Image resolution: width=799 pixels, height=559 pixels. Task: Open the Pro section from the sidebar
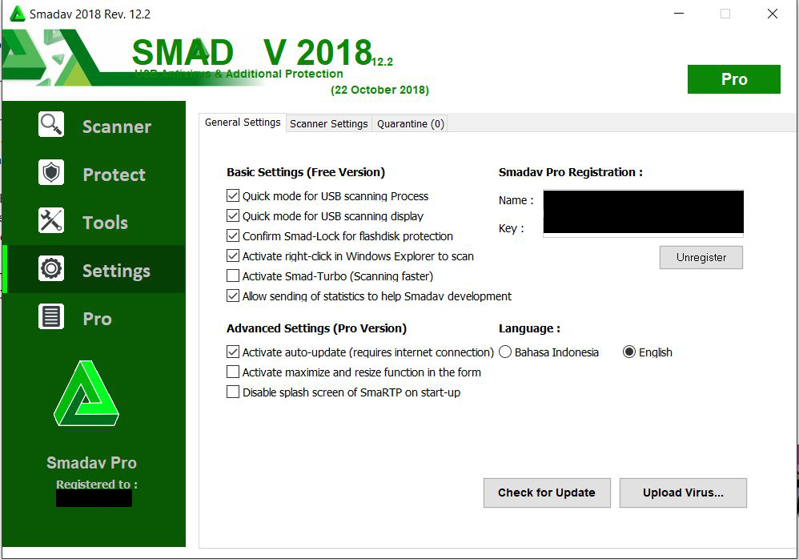tap(96, 318)
